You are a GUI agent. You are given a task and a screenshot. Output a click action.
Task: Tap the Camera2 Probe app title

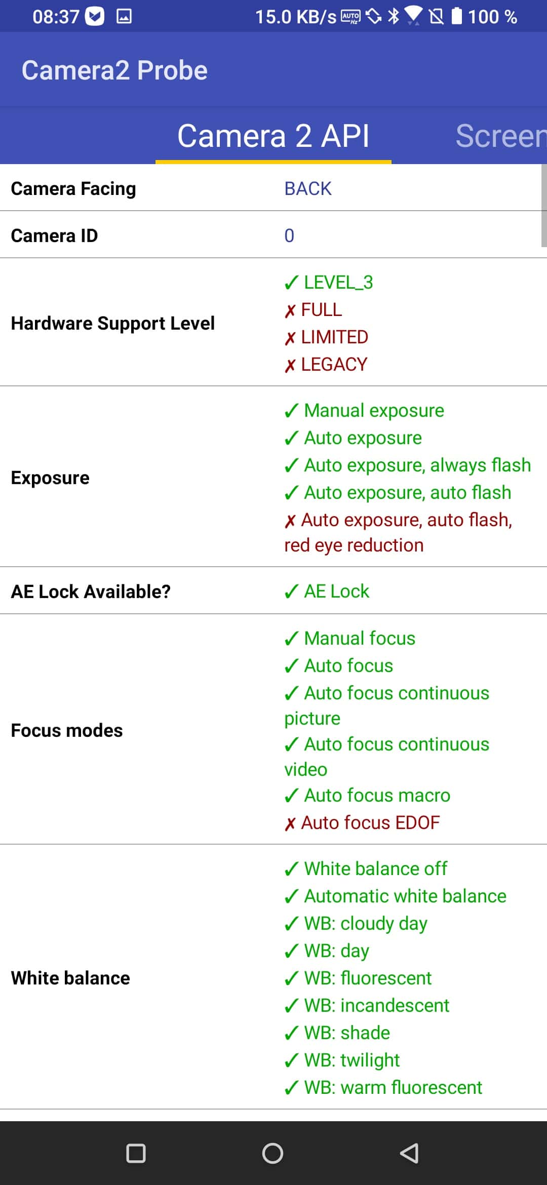[x=114, y=70]
